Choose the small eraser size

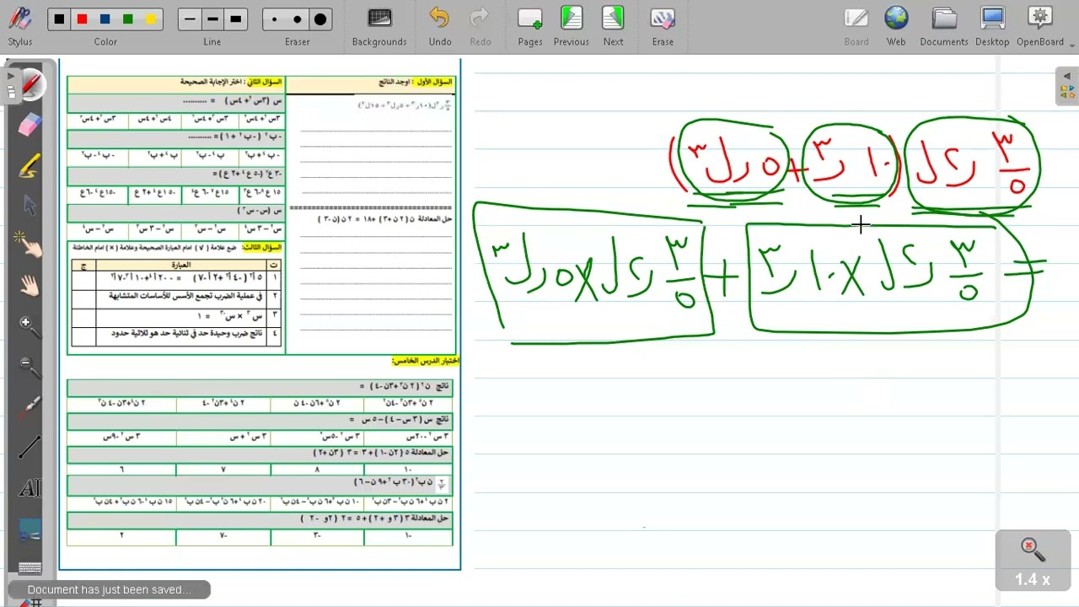275,19
